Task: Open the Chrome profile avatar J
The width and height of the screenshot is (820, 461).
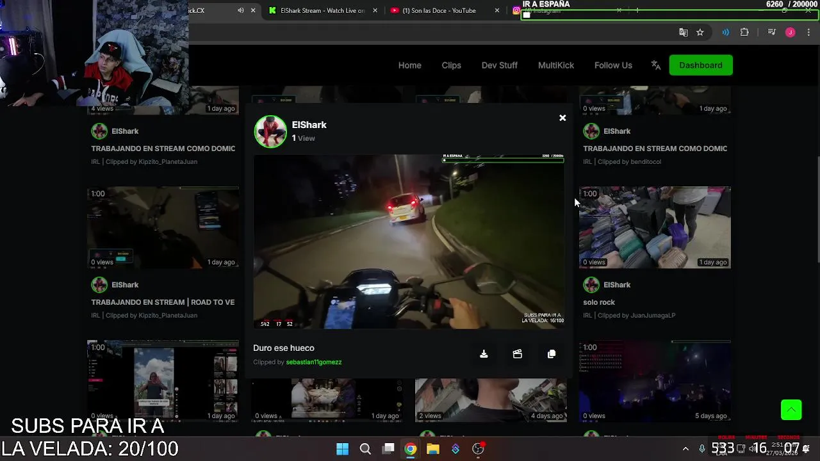Action: coord(790,32)
